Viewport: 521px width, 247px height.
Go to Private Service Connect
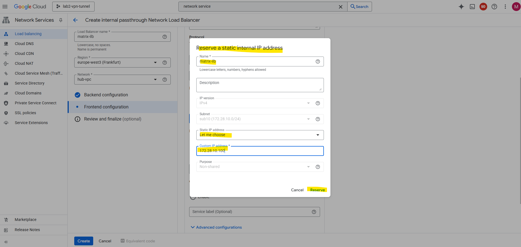click(35, 103)
